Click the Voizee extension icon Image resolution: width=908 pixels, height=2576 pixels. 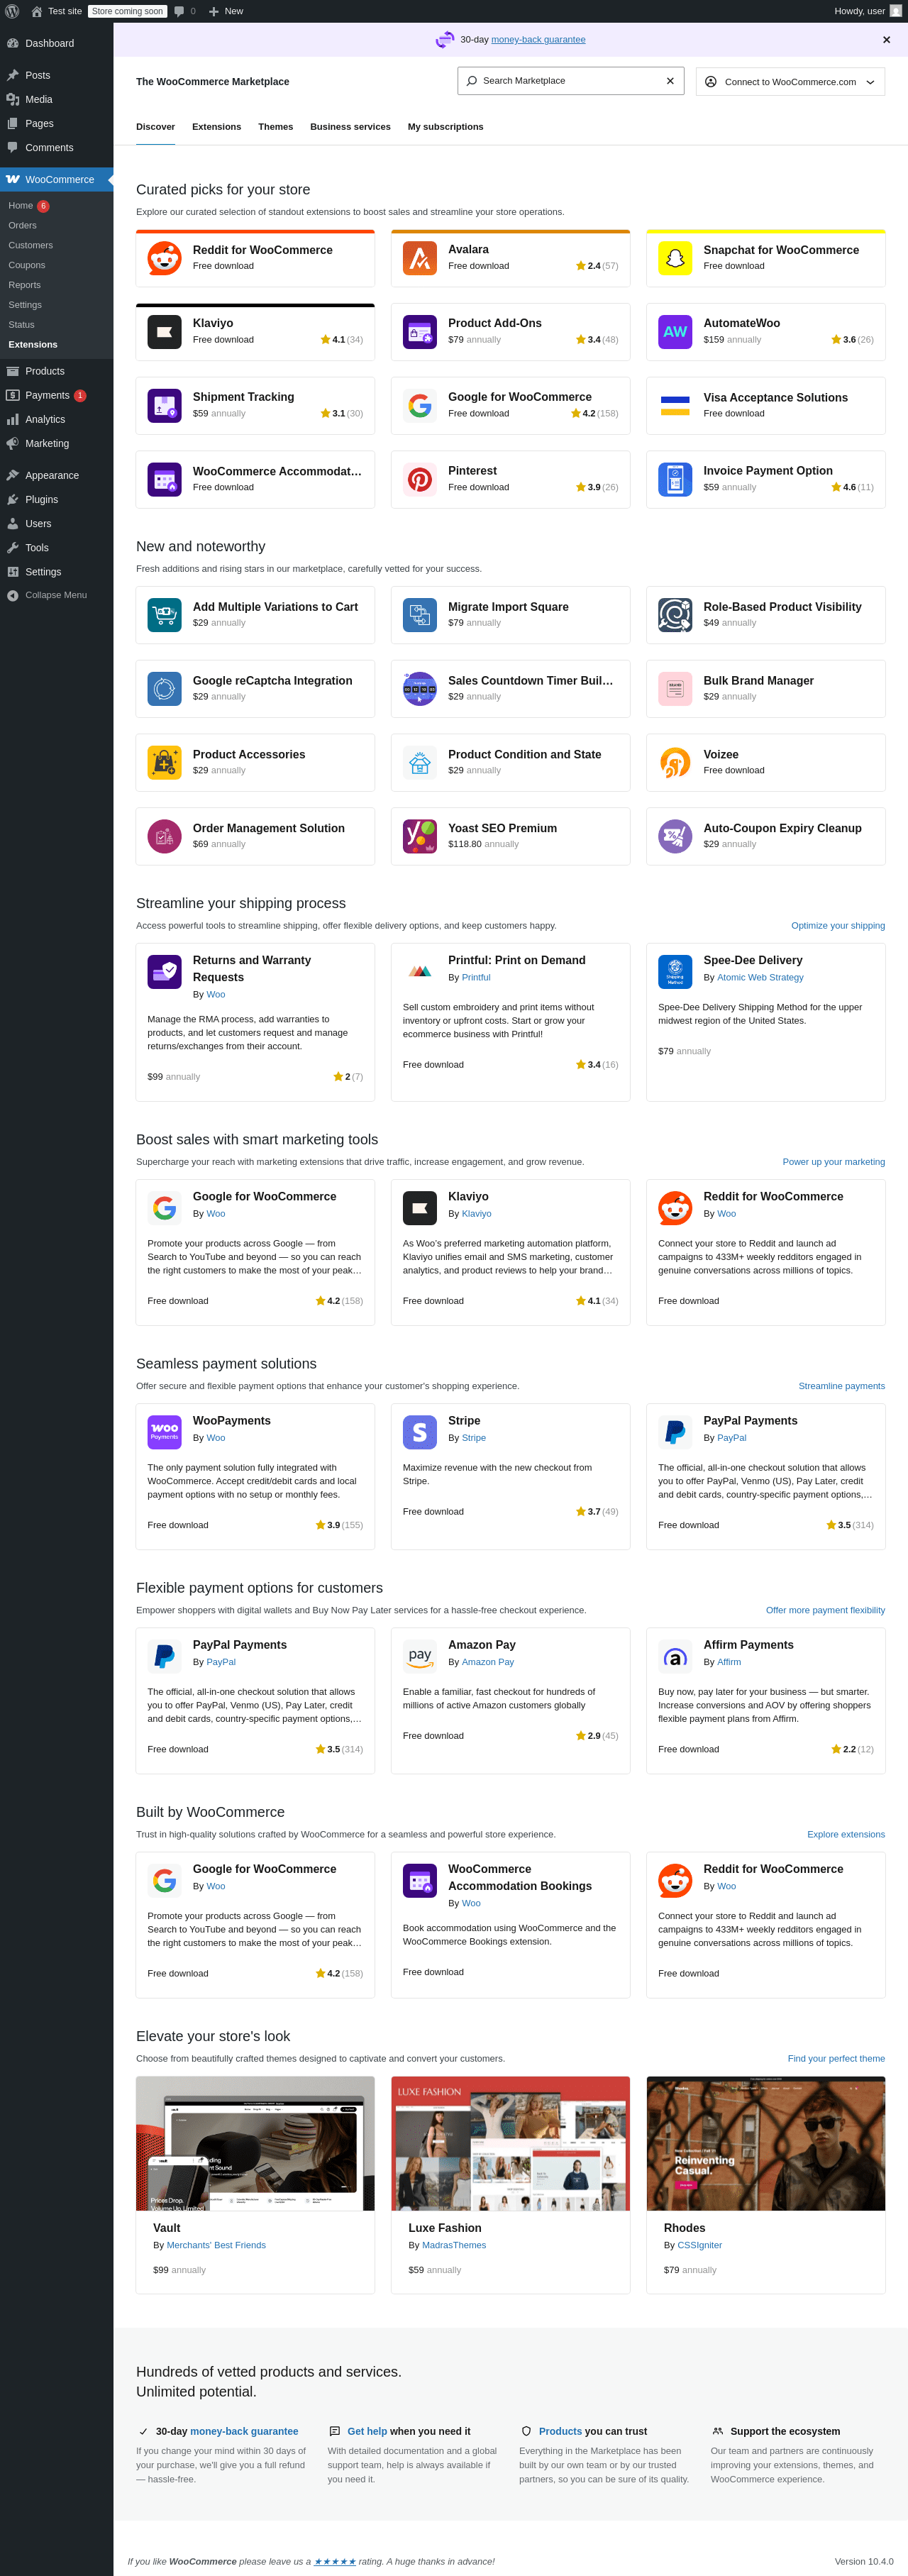click(675, 762)
